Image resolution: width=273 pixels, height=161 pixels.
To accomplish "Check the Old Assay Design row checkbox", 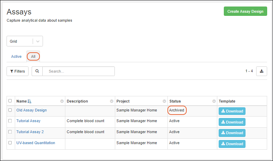I will click(10, 110).
